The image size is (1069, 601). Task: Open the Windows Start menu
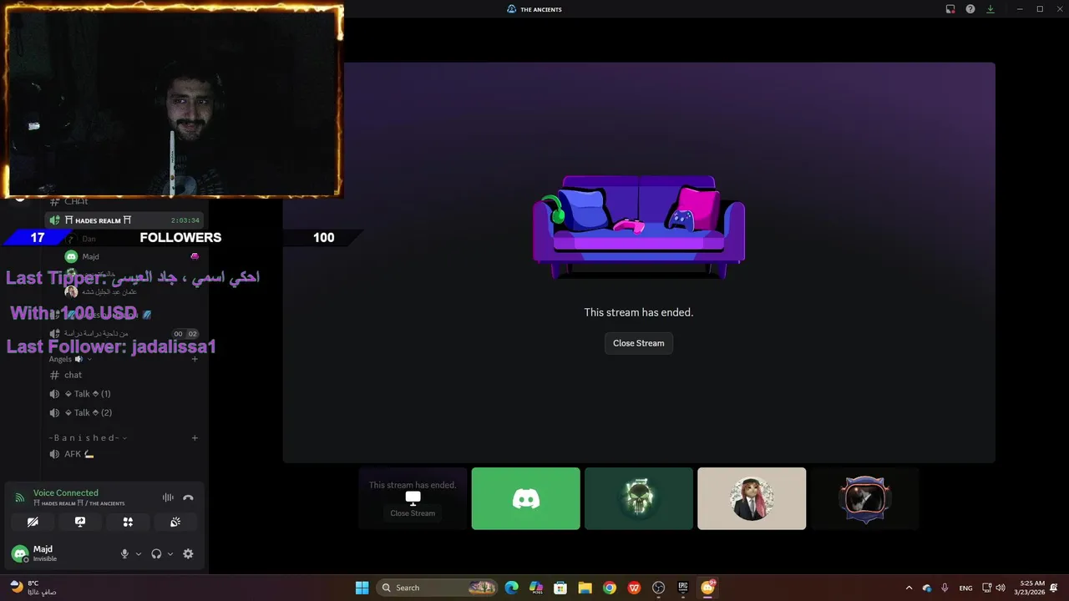click(362, 588)
